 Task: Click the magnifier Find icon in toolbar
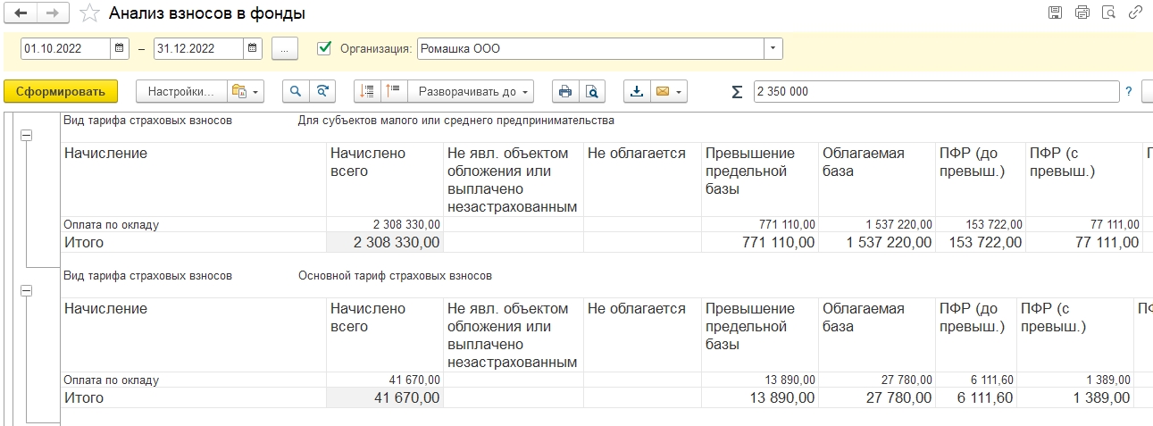(296, 91)
